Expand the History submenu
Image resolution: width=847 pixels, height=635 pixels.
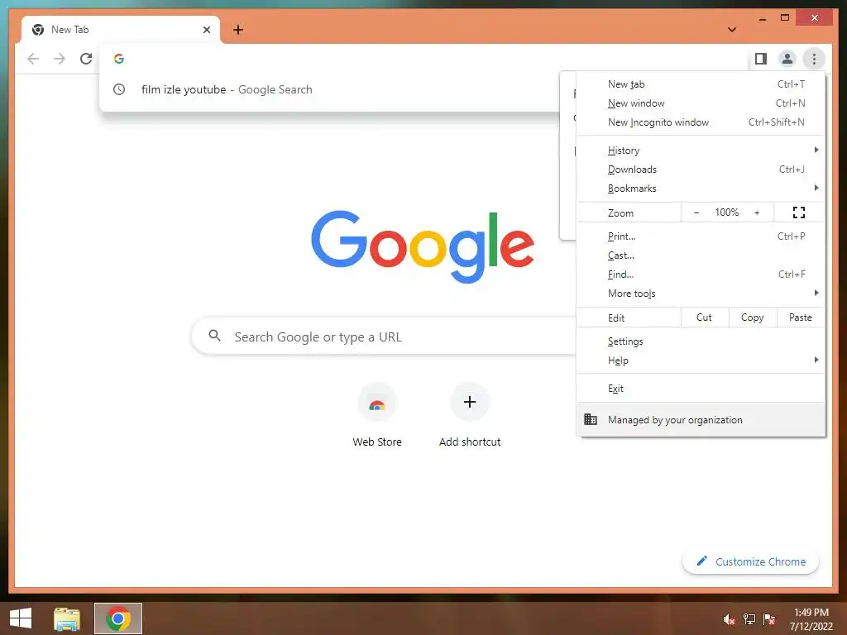click(x=701, y=150)
